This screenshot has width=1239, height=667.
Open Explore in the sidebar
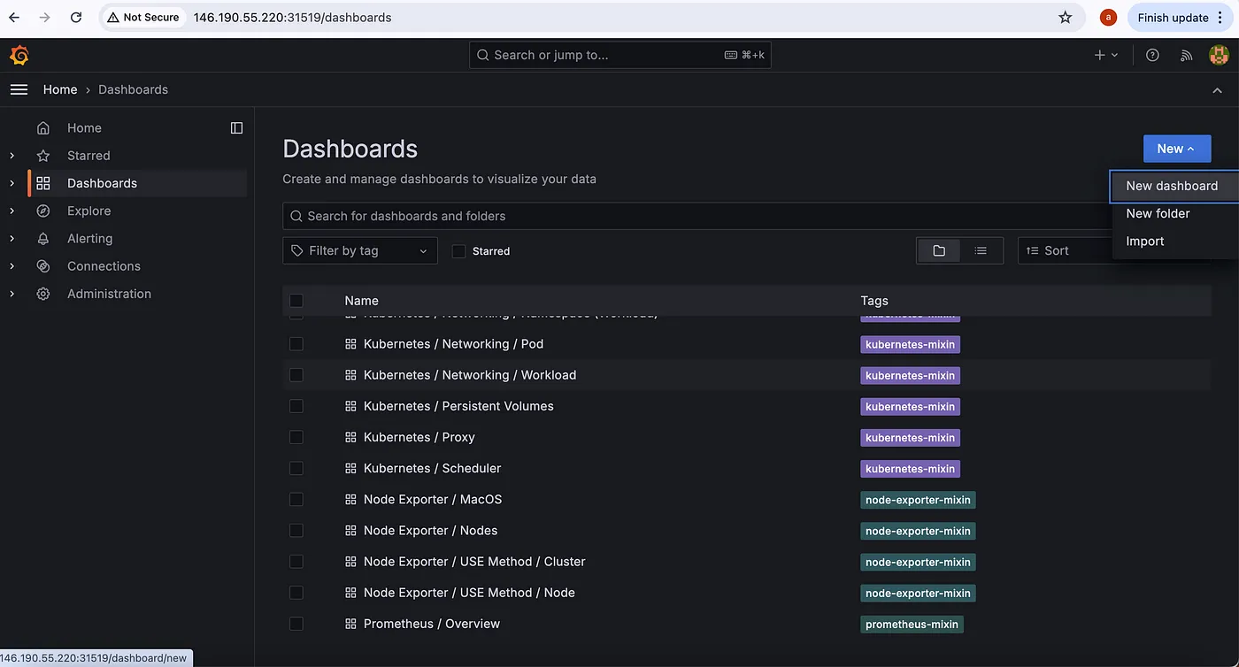click(x=88, y=211)
